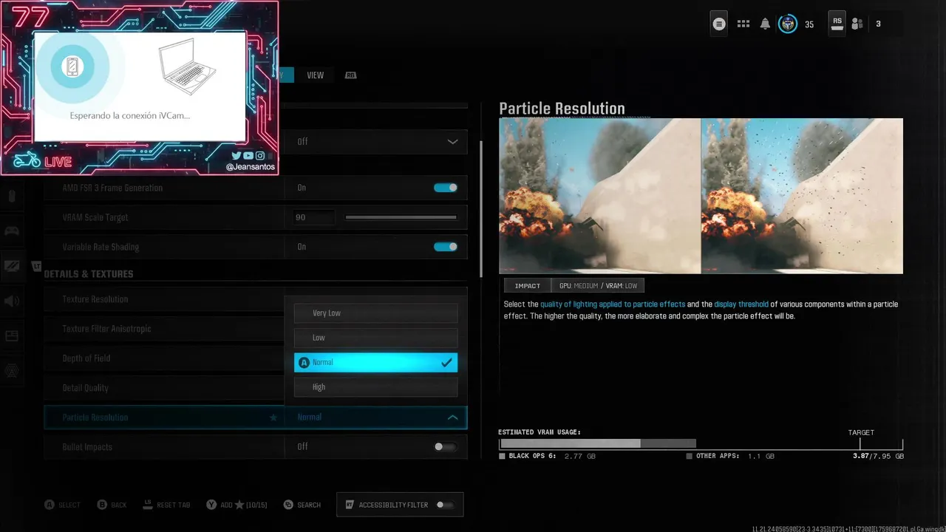Adjust the VRAM Scale Target slider

coord(401,217)
